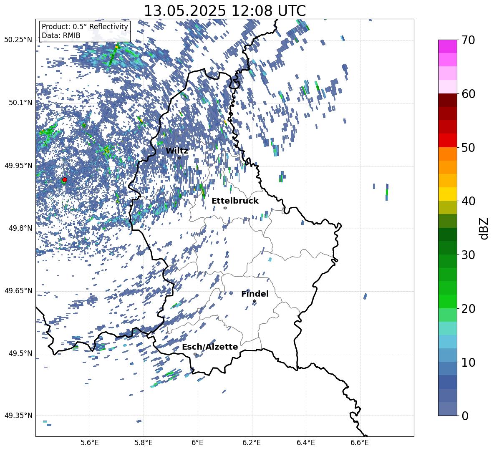The image size is (494, 451).
Task: Click the 10 tick on the colorbar
Action: pyautogui.click(x=468, y=362)
